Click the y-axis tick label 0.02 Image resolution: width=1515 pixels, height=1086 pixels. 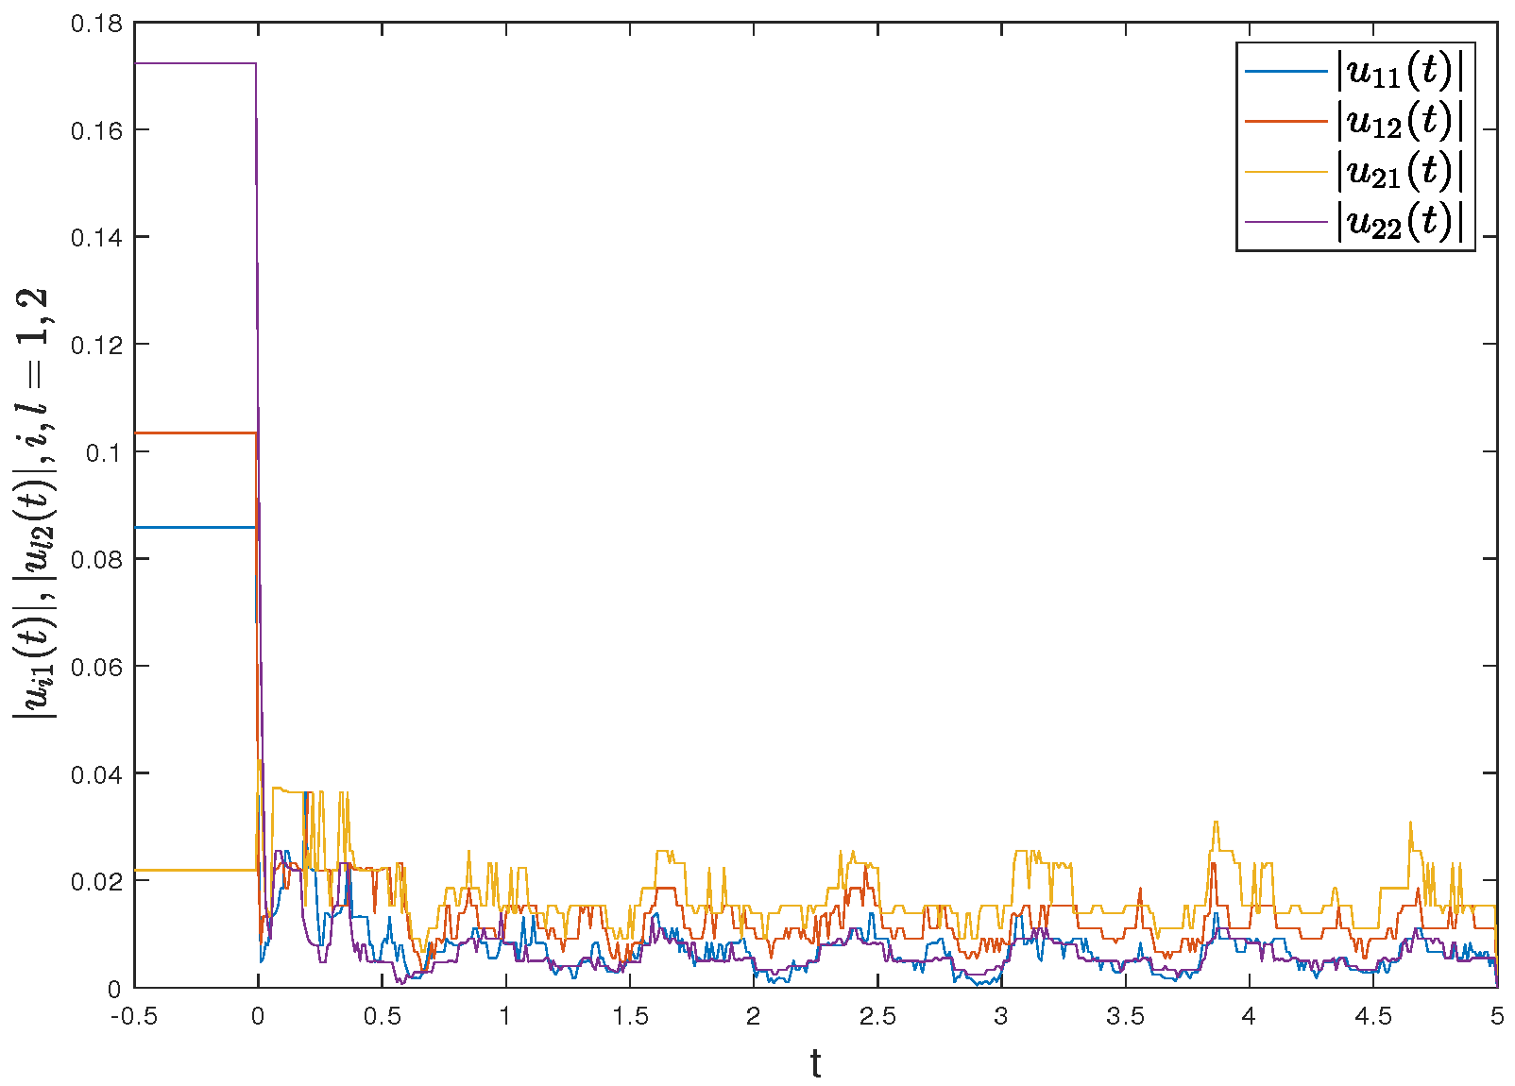pyautogui.click(x=96, y=881)
